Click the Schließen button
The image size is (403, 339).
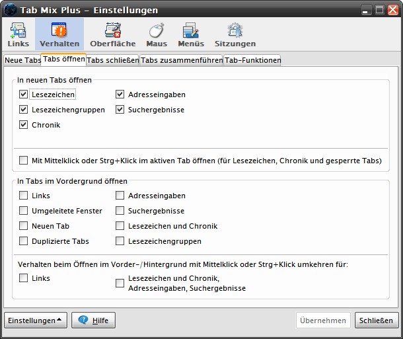tap(376, 320)
